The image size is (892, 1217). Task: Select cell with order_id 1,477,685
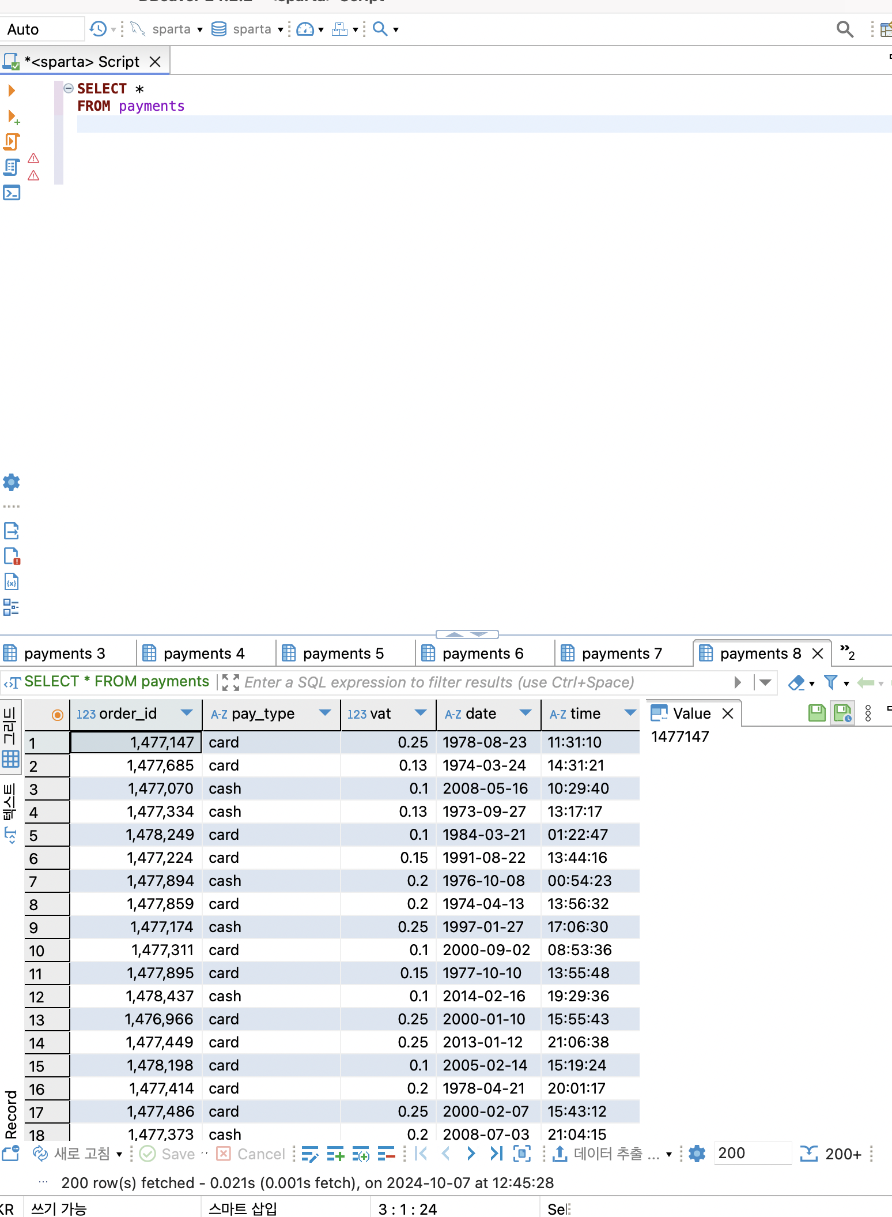click(137, 765)
